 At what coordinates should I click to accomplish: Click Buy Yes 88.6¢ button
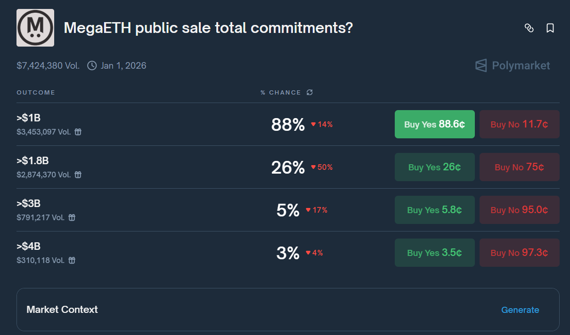[x=434, y=124]
